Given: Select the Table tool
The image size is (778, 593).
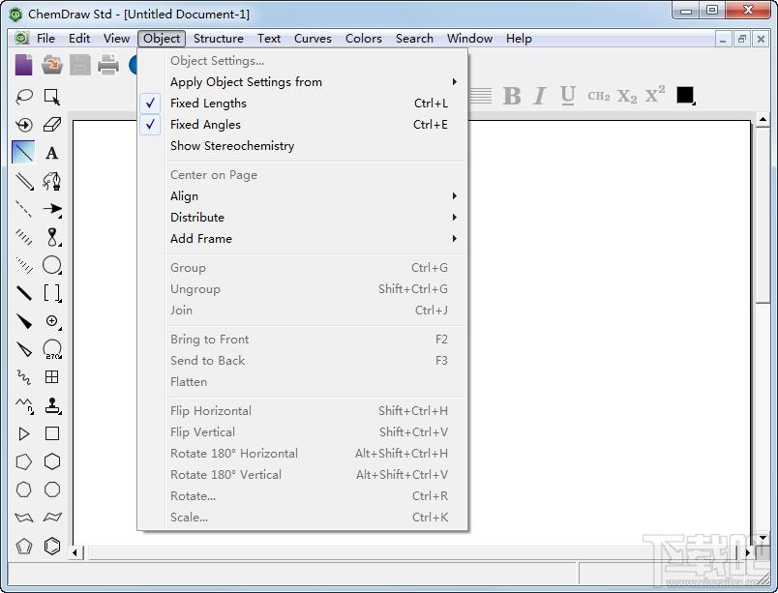Looking at the screenshot, I should pos(51,377).
